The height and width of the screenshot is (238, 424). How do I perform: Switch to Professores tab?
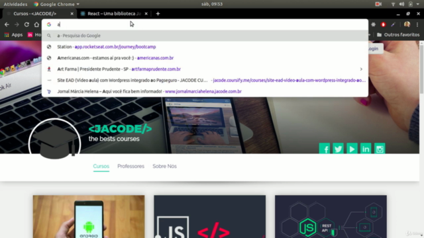(131, 166)
